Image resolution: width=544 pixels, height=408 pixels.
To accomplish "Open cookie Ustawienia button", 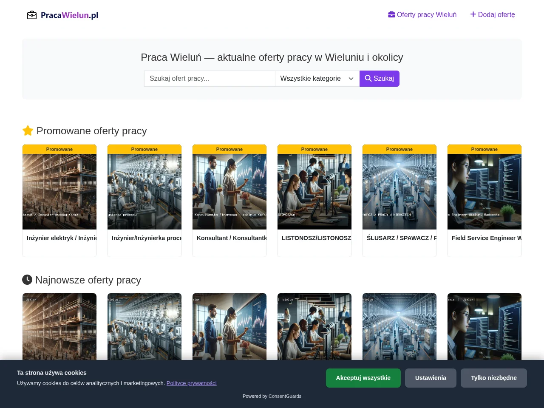I will pos(431,378).
